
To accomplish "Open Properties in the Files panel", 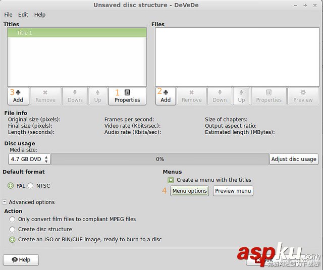I will click(x=269, y=96).
